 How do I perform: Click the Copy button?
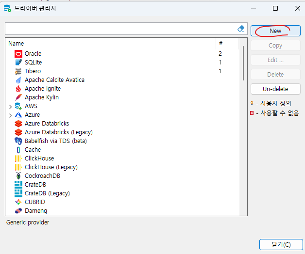[x=275, y=46]
